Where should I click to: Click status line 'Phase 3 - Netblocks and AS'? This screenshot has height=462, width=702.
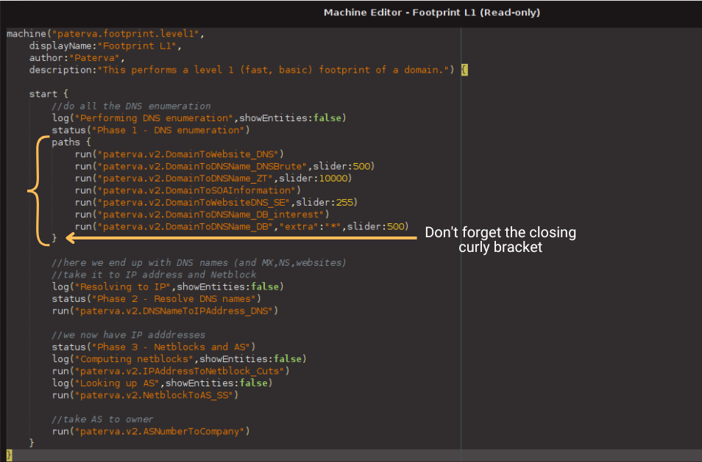(x=154, y=347)
